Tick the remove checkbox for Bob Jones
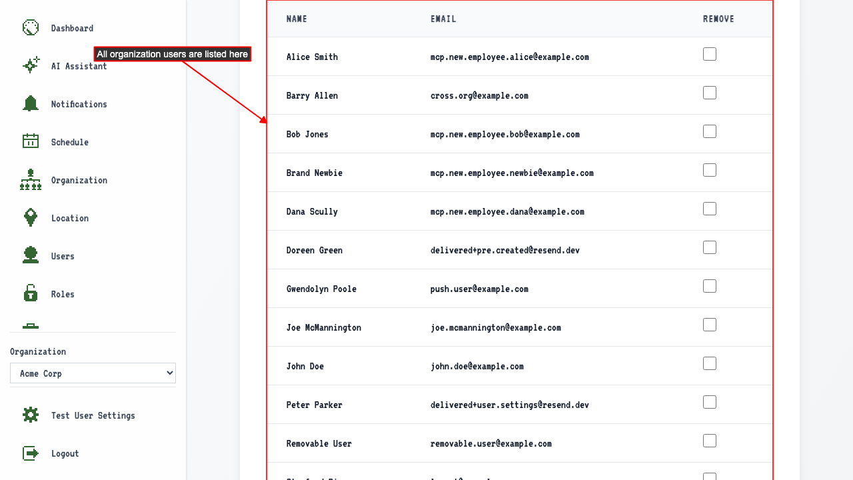The width and height of the screenshot is (853, 480). (710, 131)
